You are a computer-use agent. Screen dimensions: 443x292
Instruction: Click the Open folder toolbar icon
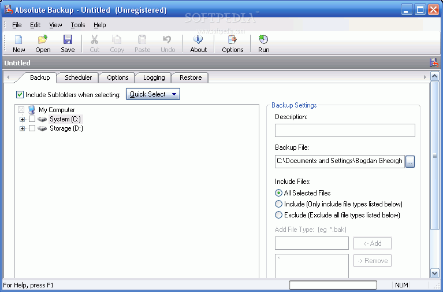click(43, 40)
